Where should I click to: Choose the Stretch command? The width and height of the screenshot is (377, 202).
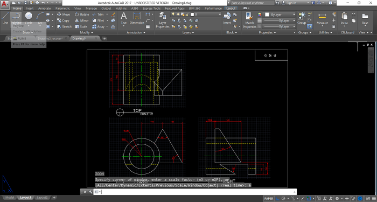[64, 27]
